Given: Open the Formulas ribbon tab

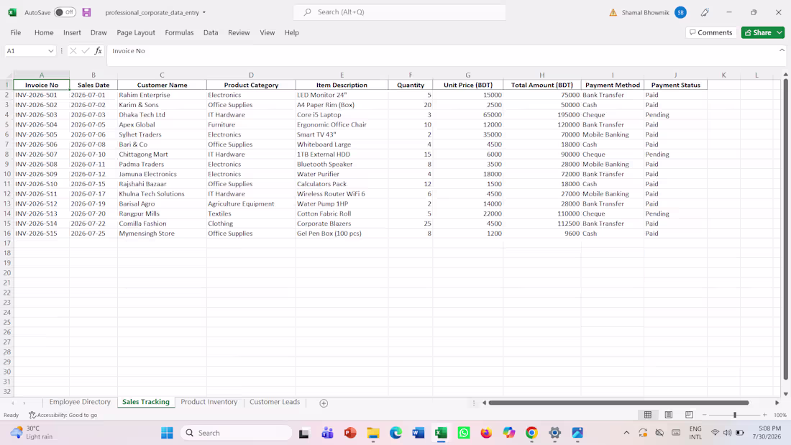Looking at the screenshot, I should tap(179, 33).
